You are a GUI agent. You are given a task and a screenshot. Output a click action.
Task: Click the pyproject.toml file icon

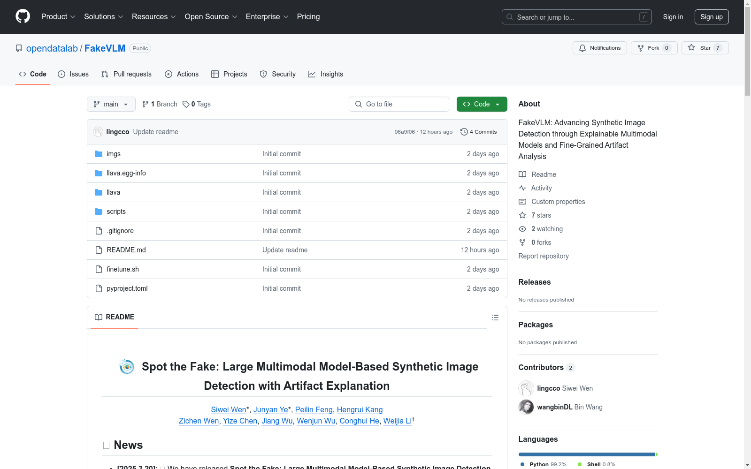click(x=99, y=288)
